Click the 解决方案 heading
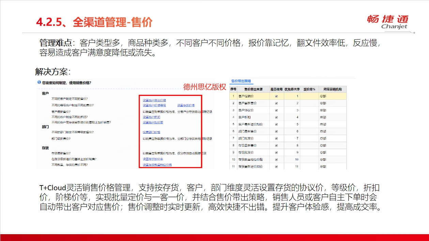The width and height of the screenshot is (429, 241). point(53,72)
